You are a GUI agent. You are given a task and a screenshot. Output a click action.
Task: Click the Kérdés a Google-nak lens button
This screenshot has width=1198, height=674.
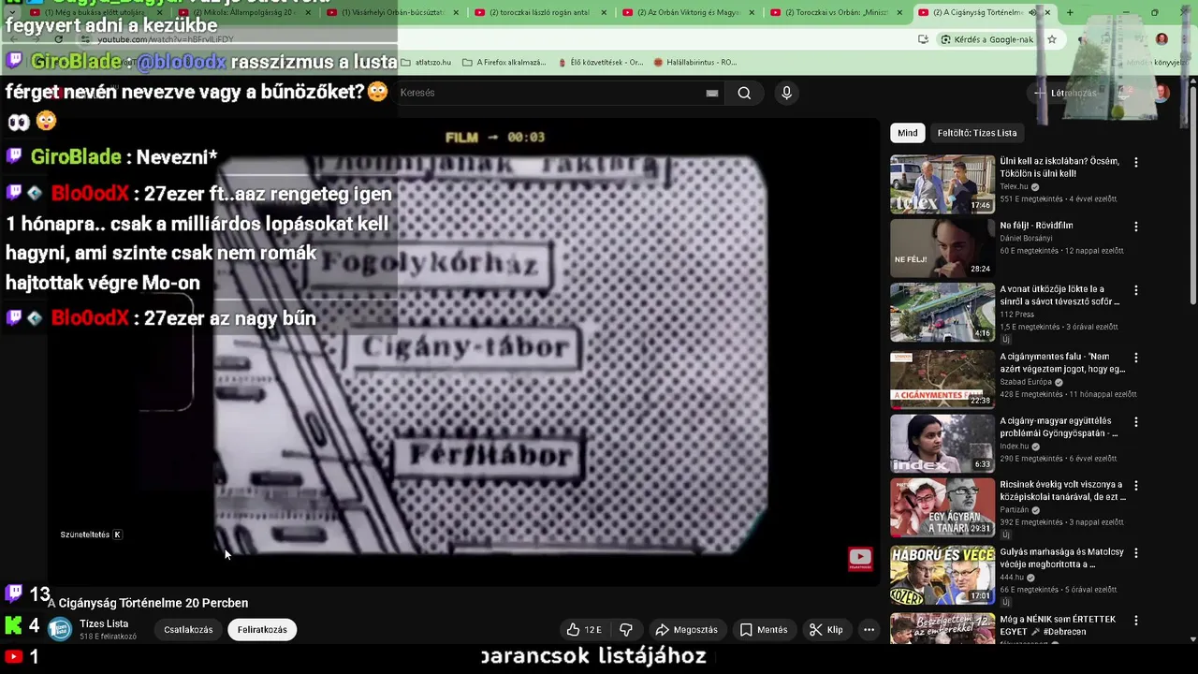pyautogui.click(x=987, y=39)
